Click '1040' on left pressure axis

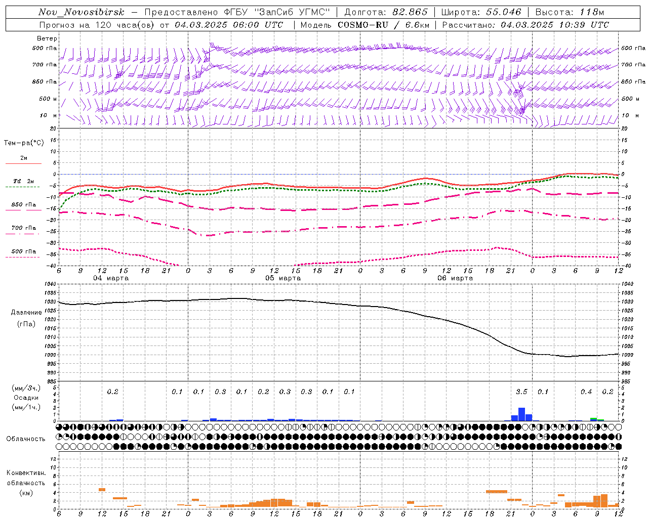pyautogui.click(x=51, y=284)
